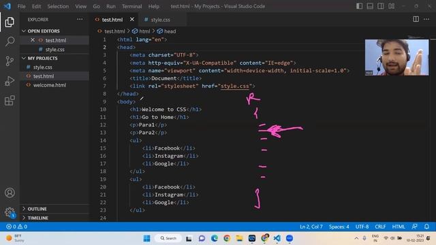Open the clock and date in tray
The height and width of the screenshot is (245, 436).
tap(415, 238)
